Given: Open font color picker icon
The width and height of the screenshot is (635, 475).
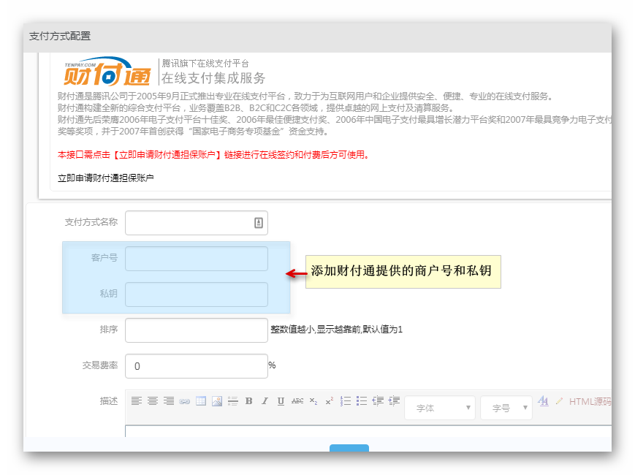Looking at the screenshot, I should (x=543, y=401).
